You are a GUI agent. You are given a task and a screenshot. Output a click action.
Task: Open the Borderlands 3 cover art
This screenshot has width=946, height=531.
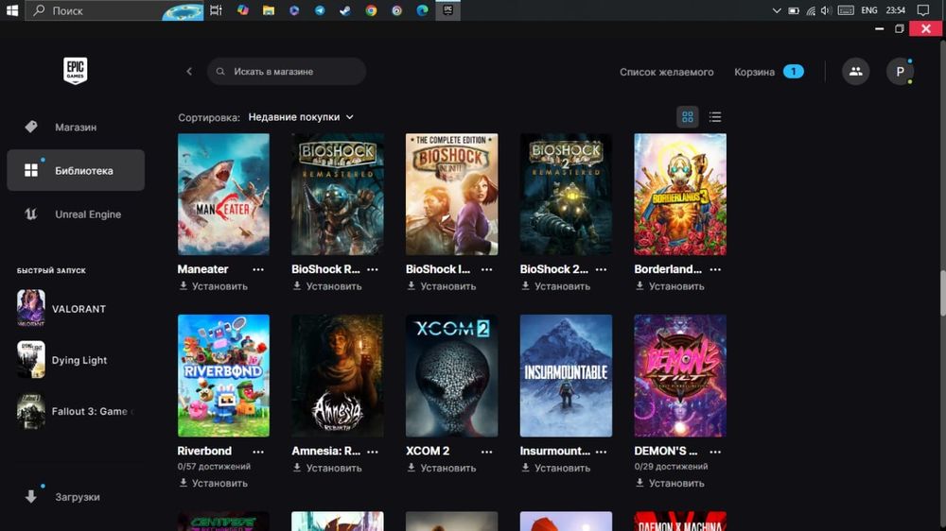[680, 194]
